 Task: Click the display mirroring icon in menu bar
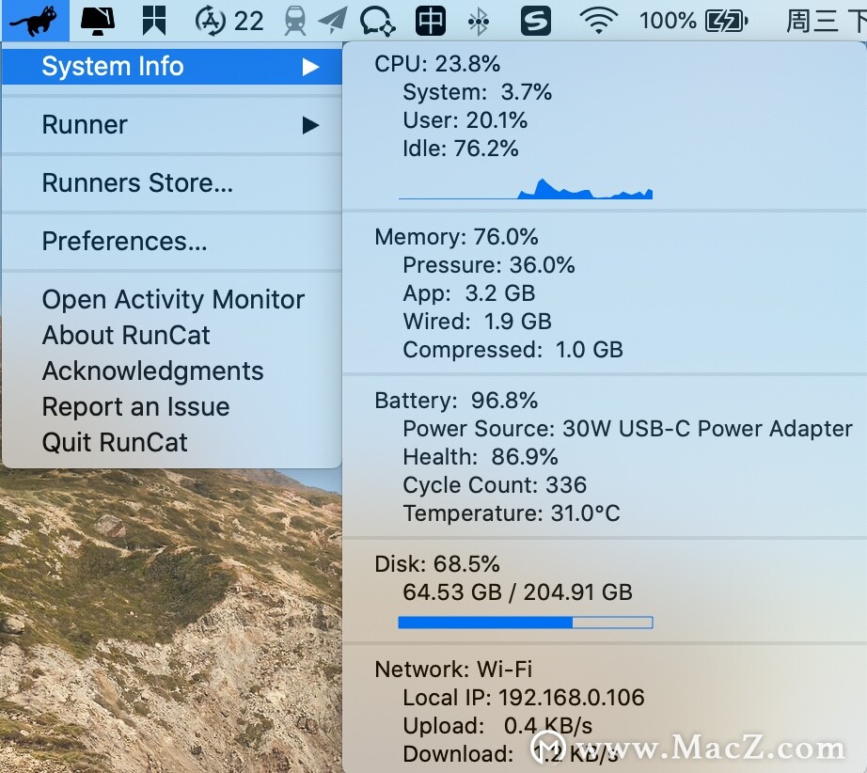coord(97,19)
